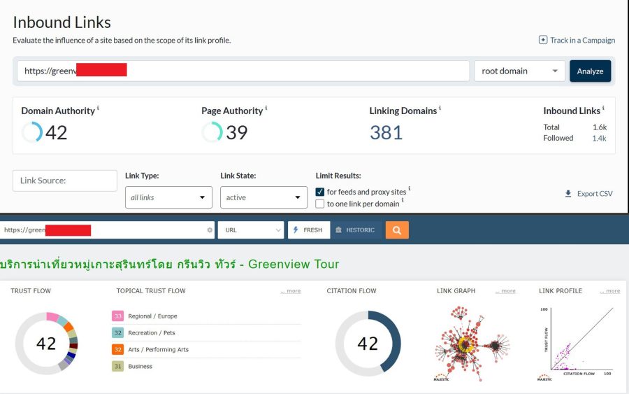Click the gear icon in Majestic search field
This screenshot has width=629, height=394.
tap(210, 230)
